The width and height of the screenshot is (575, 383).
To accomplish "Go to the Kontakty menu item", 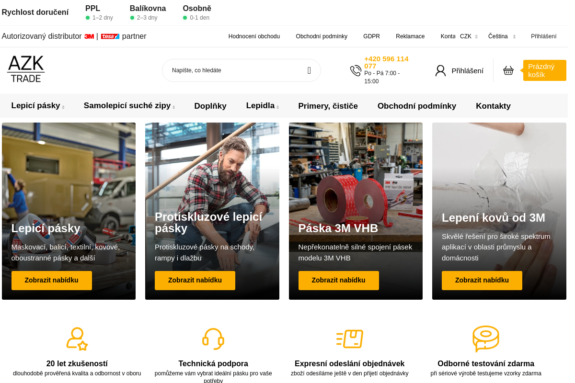I will click(493, 106).
